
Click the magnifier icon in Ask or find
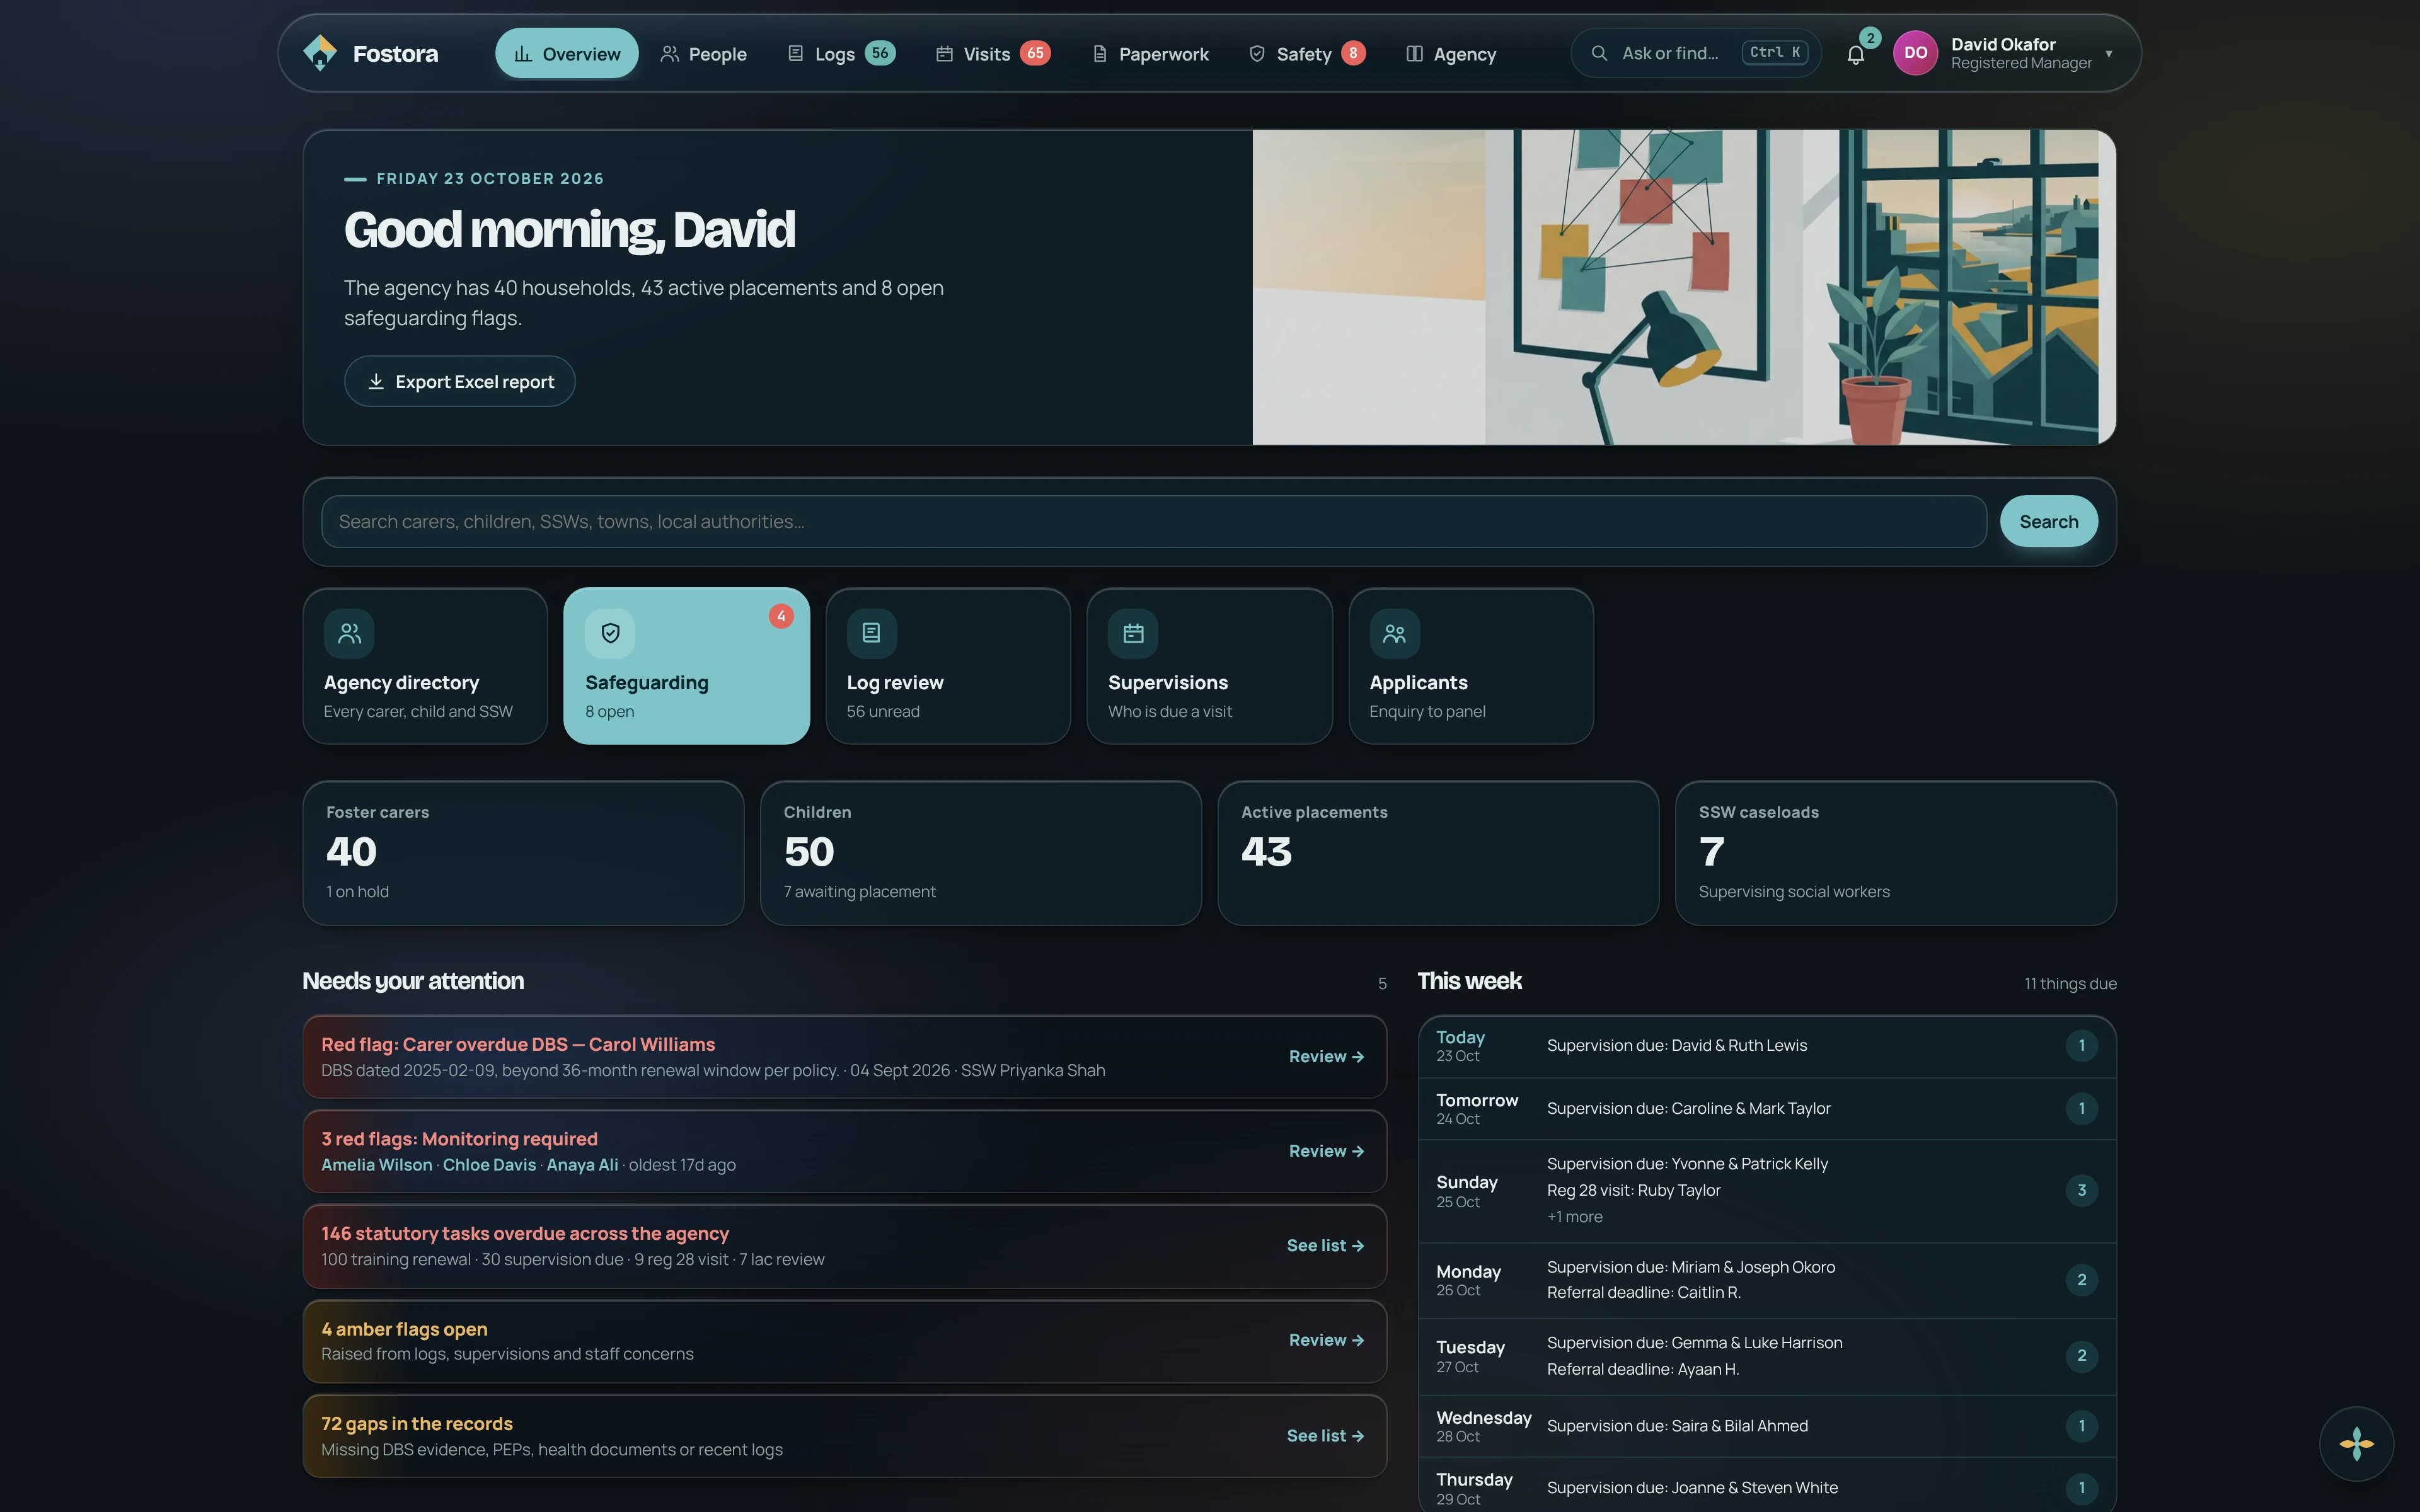[1599, 53]
